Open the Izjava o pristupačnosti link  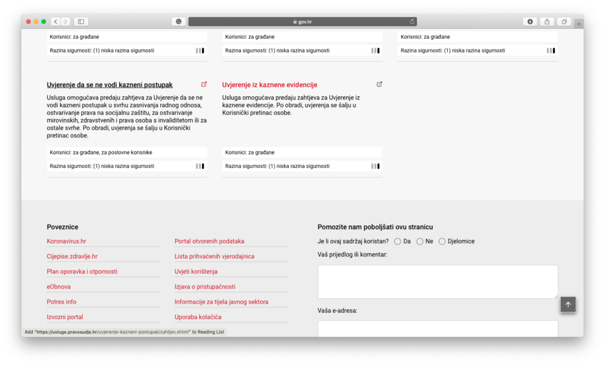(x=204, y=287)
